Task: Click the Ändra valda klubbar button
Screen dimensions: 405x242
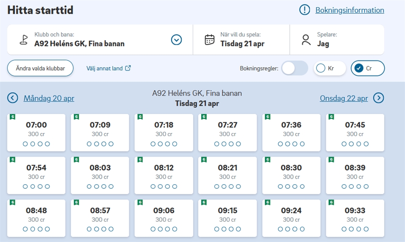Action: click(40, 68)
